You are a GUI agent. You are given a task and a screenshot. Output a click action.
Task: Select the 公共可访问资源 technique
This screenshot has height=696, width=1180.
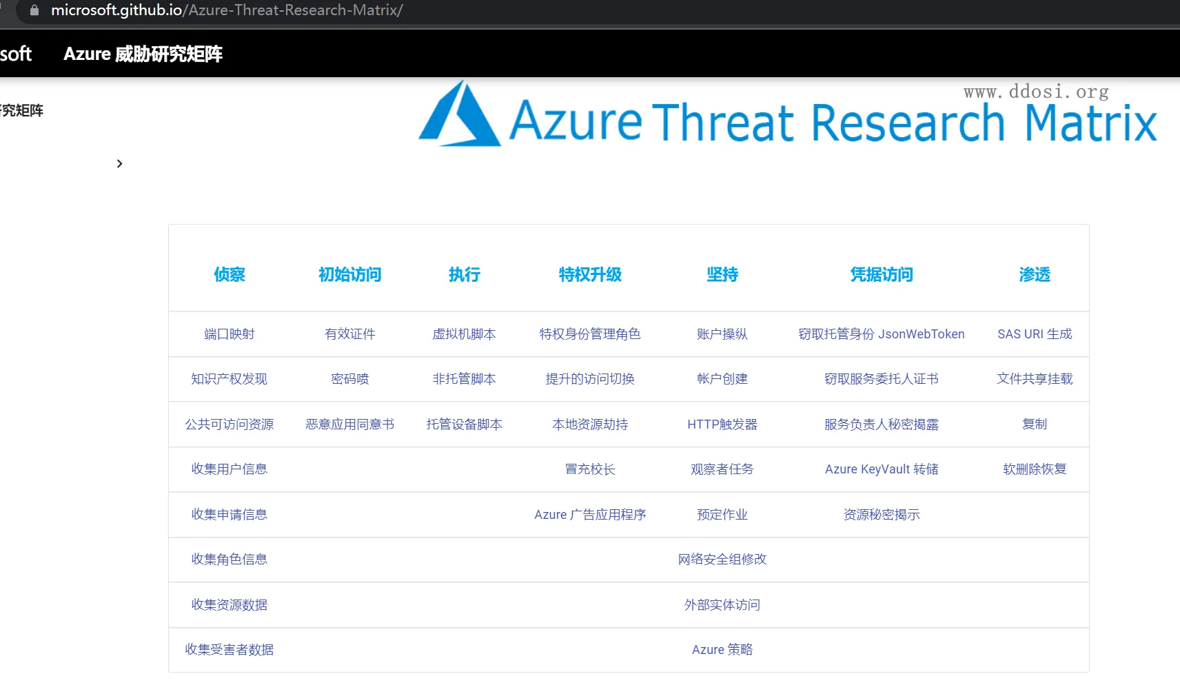pos(230,424)
